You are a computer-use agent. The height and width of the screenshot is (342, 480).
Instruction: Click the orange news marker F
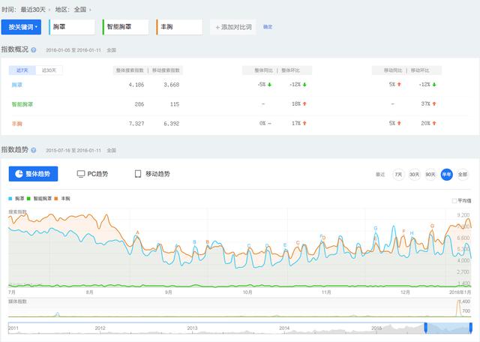(403, 232)
